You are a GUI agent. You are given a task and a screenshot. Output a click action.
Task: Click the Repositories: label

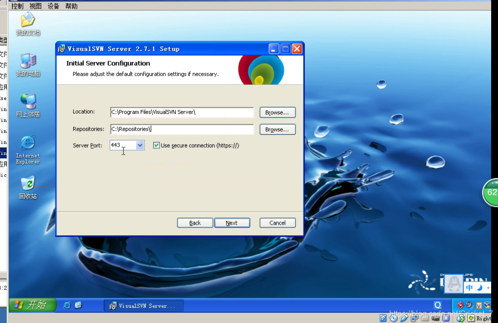(x=88, y=129)
